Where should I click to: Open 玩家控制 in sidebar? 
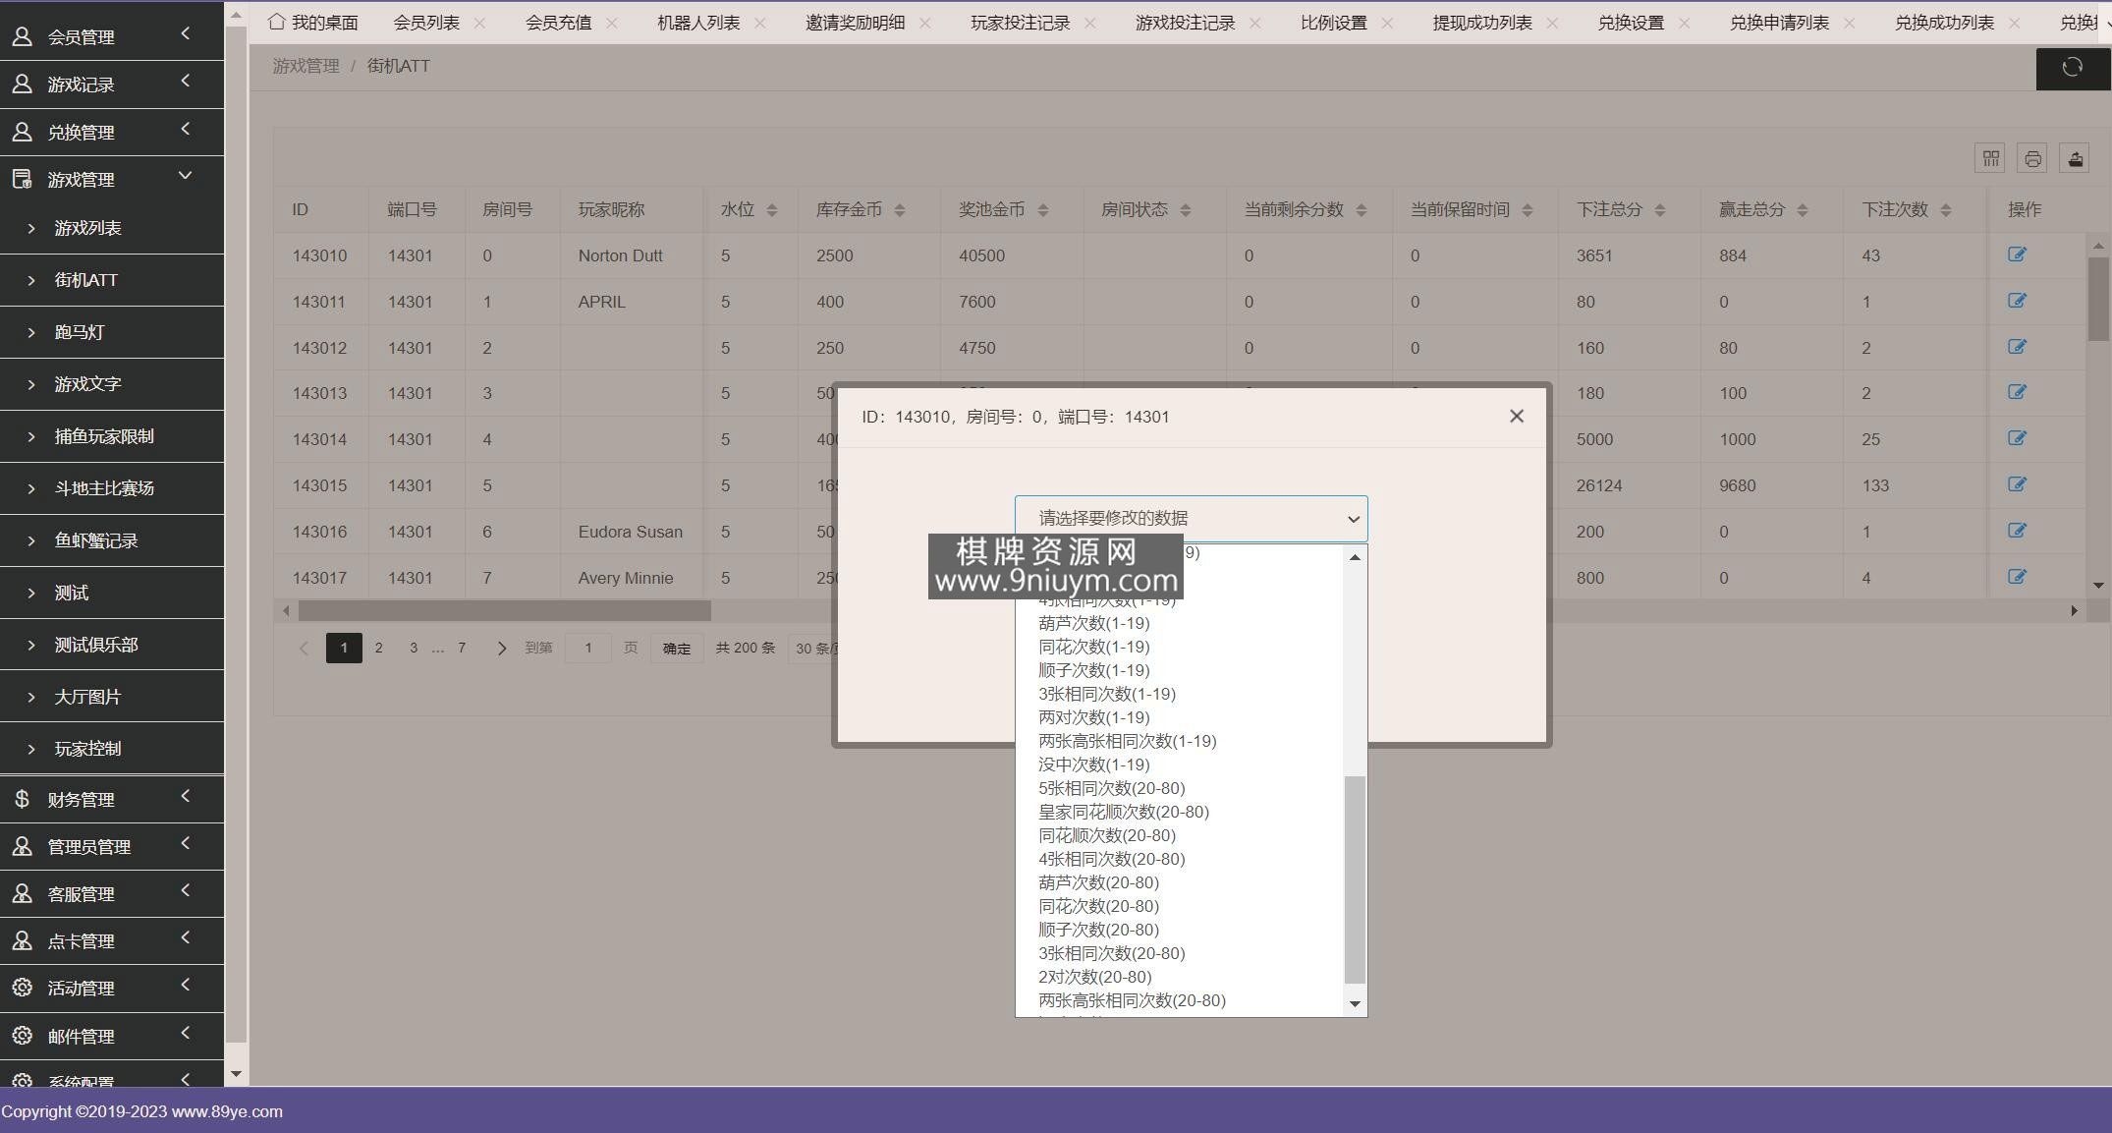112,749
